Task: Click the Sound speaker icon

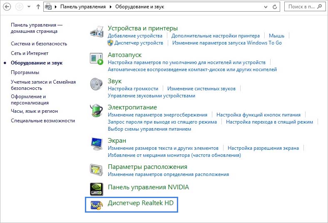Action: coord(97,84)
